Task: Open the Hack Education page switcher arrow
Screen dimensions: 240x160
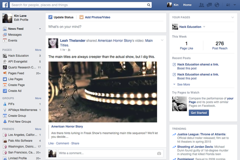Action: 204,27
